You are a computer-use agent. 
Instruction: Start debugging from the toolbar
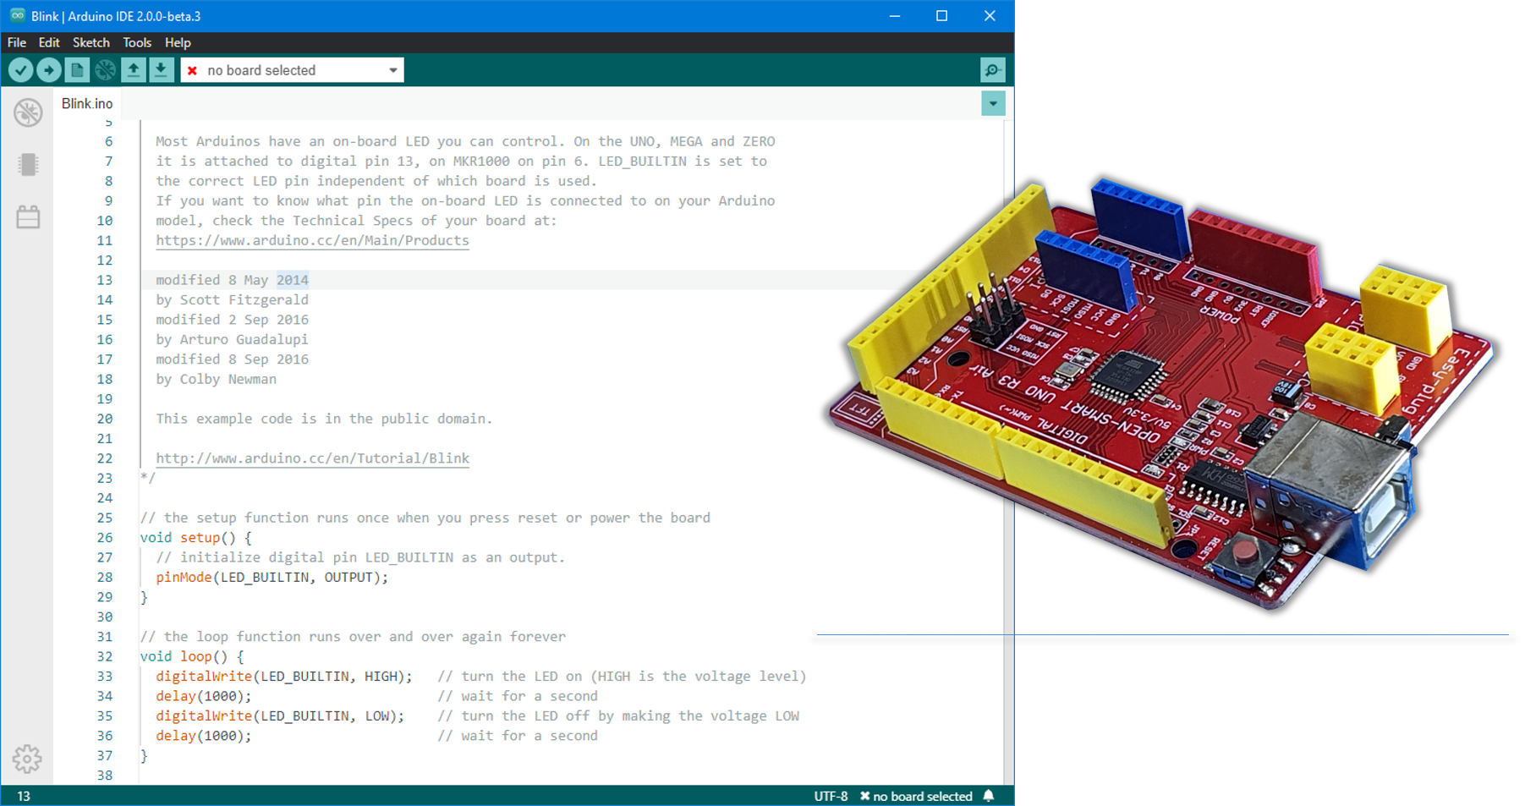[105, 69]
